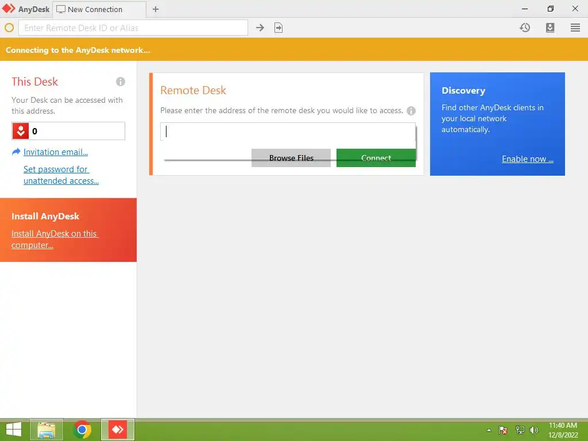The height and width of the screenshot is (441, 588).
Task: Focus the Enter Remote Desk ID or Alias field
Action: click(x=133, y=28)
